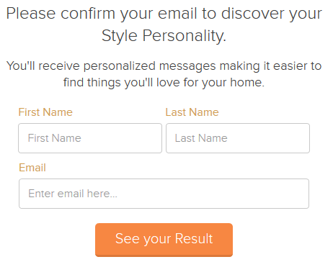This screenshot has height=262, width=333.
Task: Focus the Last Name text box
Action: point(238,138)
